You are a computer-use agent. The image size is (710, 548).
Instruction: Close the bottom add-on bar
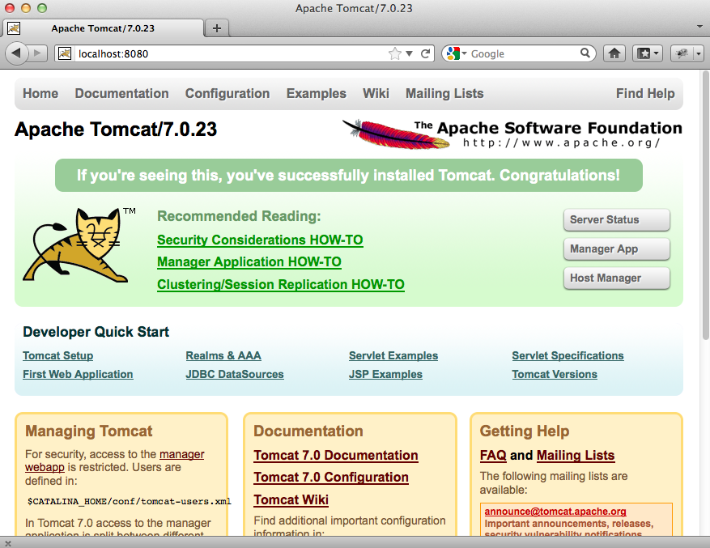point(8,543)
